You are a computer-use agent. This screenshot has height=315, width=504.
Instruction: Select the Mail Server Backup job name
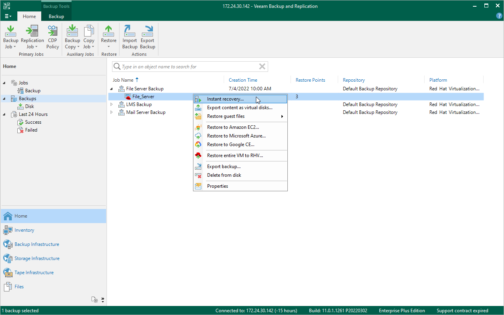pos(146,112)
